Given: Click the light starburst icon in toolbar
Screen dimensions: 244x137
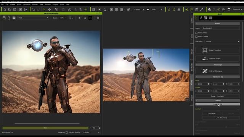Looking at the screenshot, I should click(x=100, y=10).
